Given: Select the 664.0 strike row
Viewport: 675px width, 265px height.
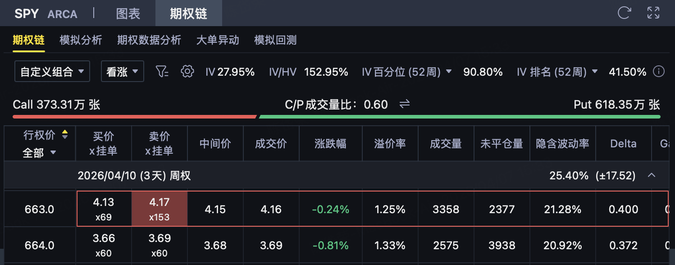Looking at the screenshot, I should [39, 246].
